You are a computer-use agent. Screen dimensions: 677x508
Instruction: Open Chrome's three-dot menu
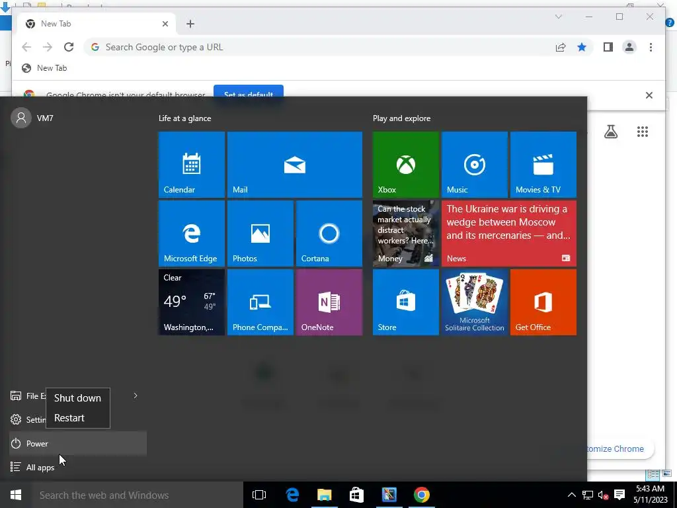[651, 47]
